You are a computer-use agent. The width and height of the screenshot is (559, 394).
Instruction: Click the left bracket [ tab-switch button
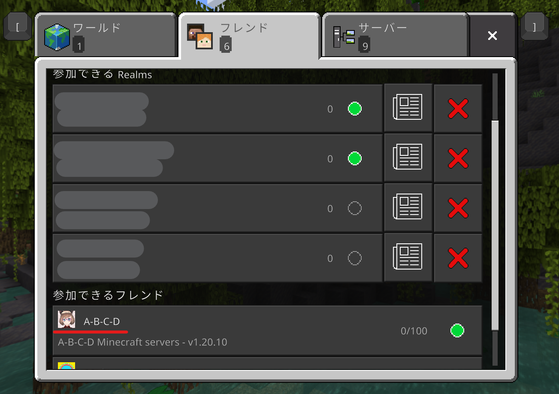(x=18, y=27)
